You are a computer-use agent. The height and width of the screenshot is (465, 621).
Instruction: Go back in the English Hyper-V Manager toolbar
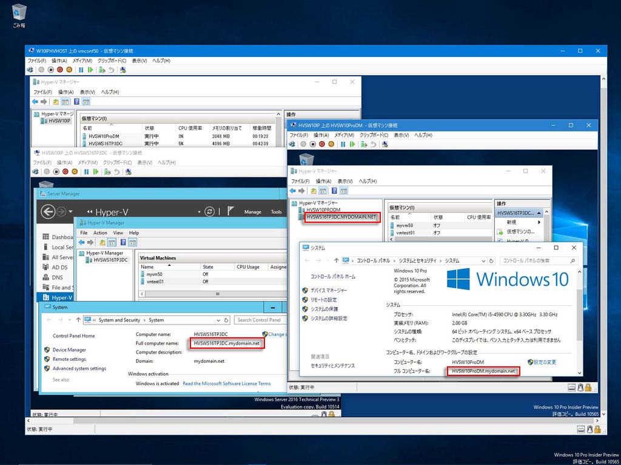pyautogui.click(x=82, y=242)
